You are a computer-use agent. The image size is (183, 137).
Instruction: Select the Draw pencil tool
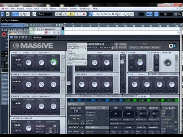tap(120, 14)
